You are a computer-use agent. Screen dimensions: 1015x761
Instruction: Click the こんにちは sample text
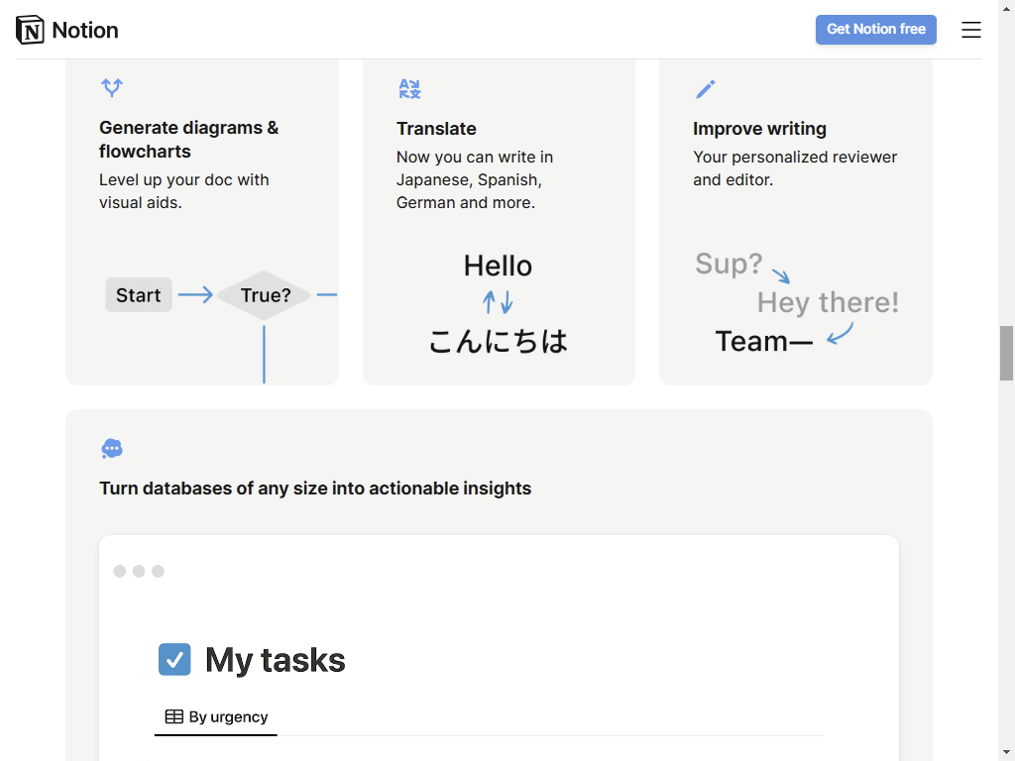[498, 341]
